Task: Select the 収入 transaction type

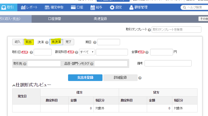Action: pyautogui.click(x=18, y=42)
